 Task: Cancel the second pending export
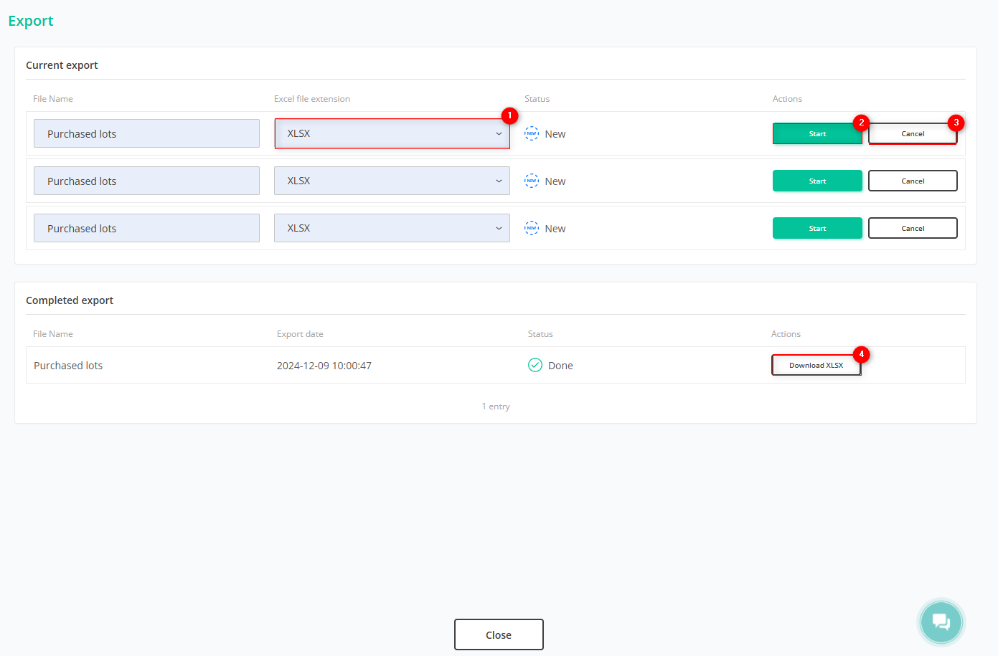pyautogui.click(x=912, y=181)
